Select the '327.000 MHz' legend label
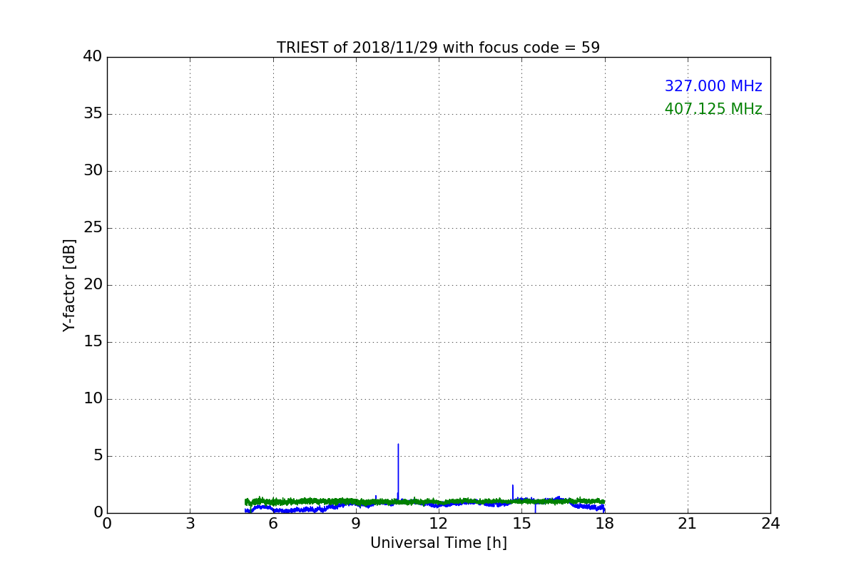Image resolution: width=856 pixels, height=570 pixels. tap(713, 86)
